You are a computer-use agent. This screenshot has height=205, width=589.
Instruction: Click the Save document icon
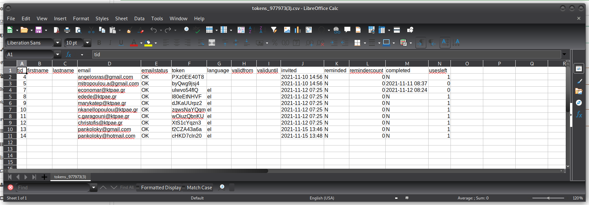[x=39, y=30]
